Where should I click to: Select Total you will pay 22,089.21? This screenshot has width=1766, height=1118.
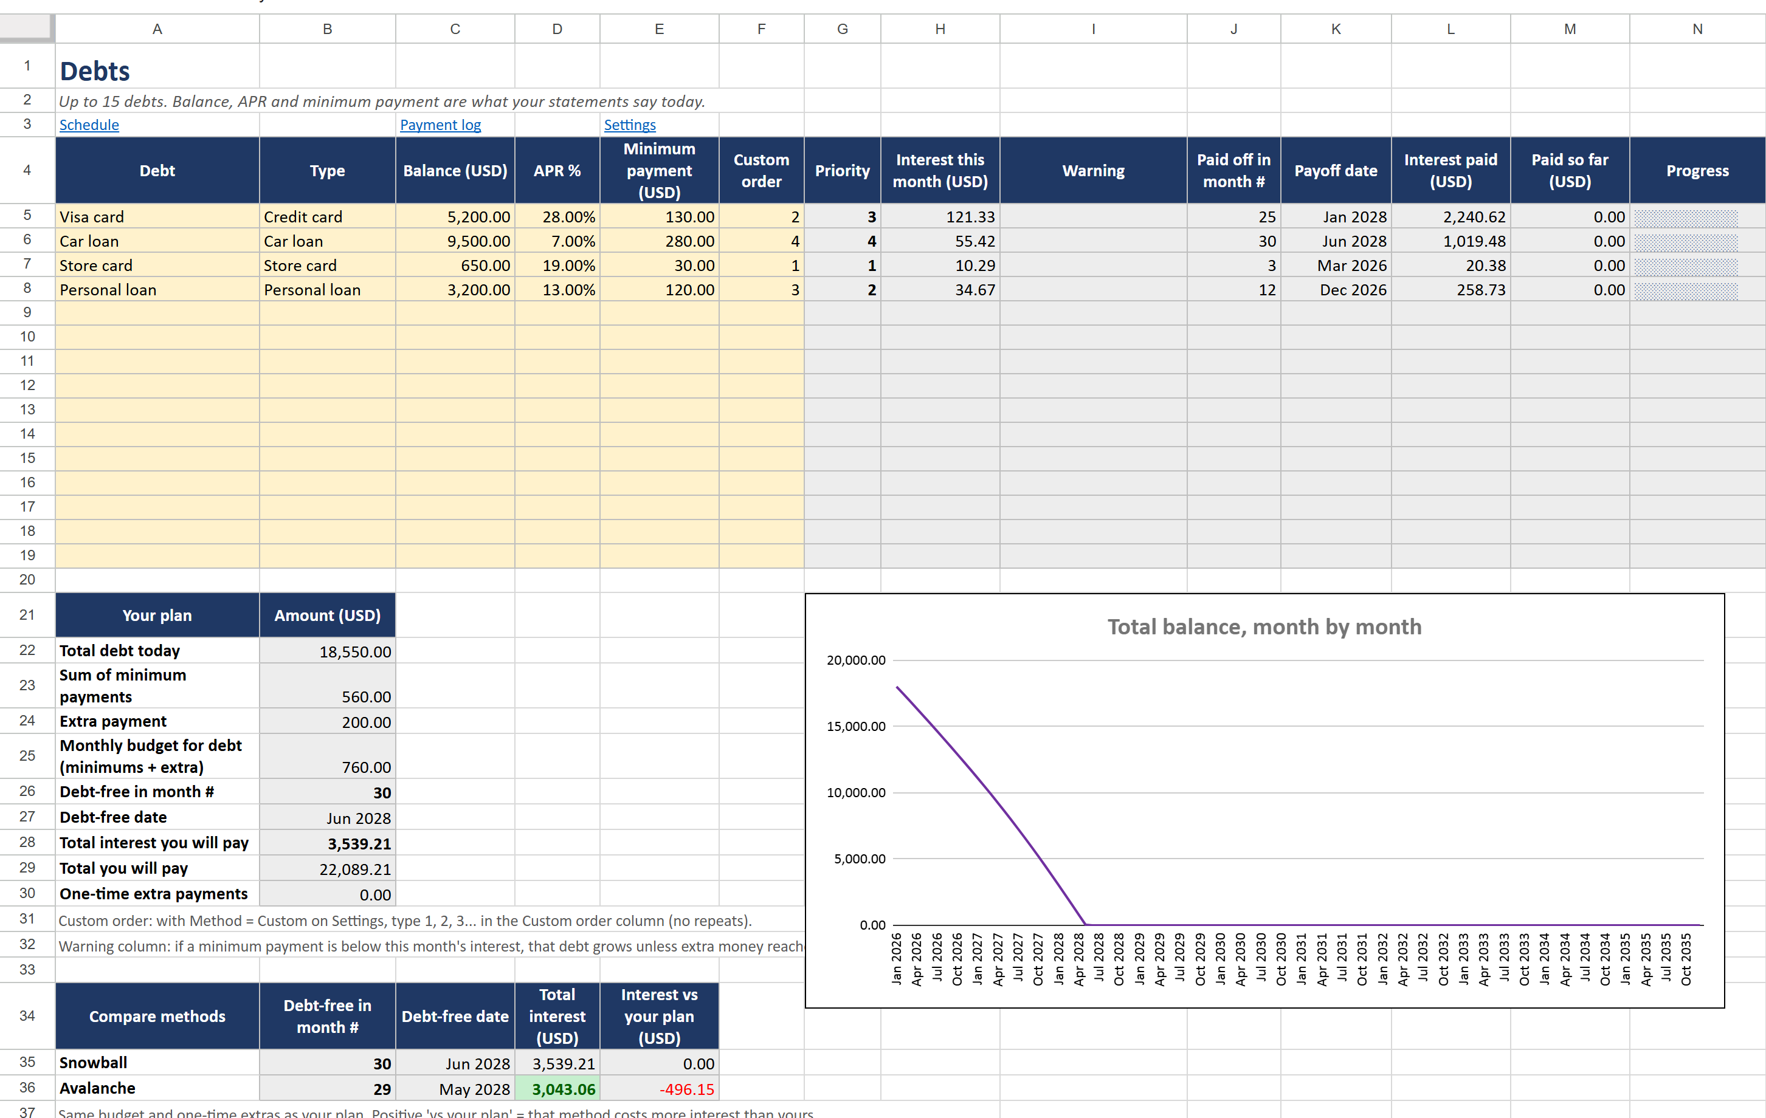327,868
